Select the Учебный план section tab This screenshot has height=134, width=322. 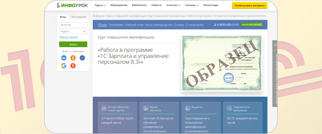click(x=134, y=25)
